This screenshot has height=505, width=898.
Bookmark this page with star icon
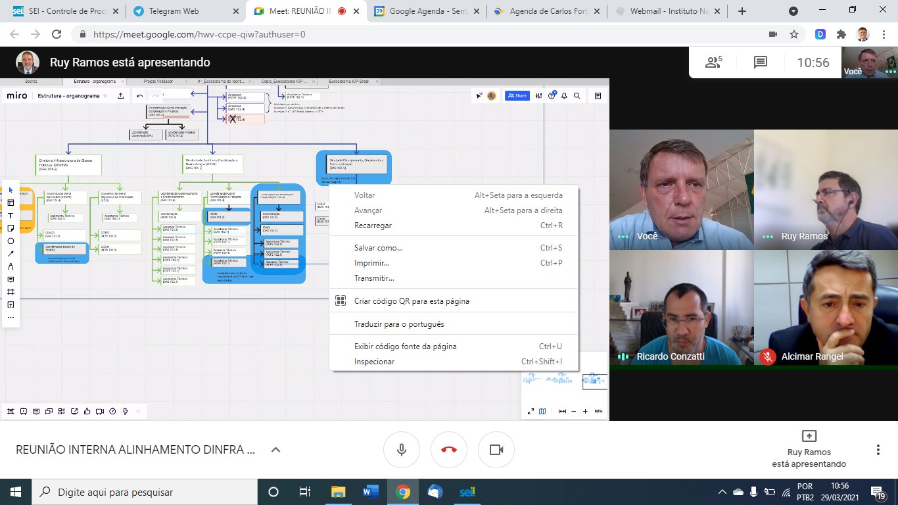click(794, 34)
